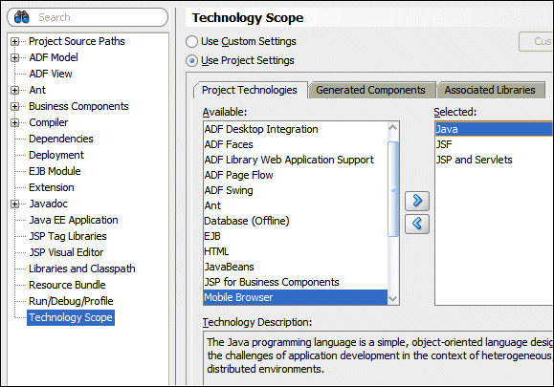
Task: Select ADF Desktop Integration in Available list
Action: [x=296, y=129]
